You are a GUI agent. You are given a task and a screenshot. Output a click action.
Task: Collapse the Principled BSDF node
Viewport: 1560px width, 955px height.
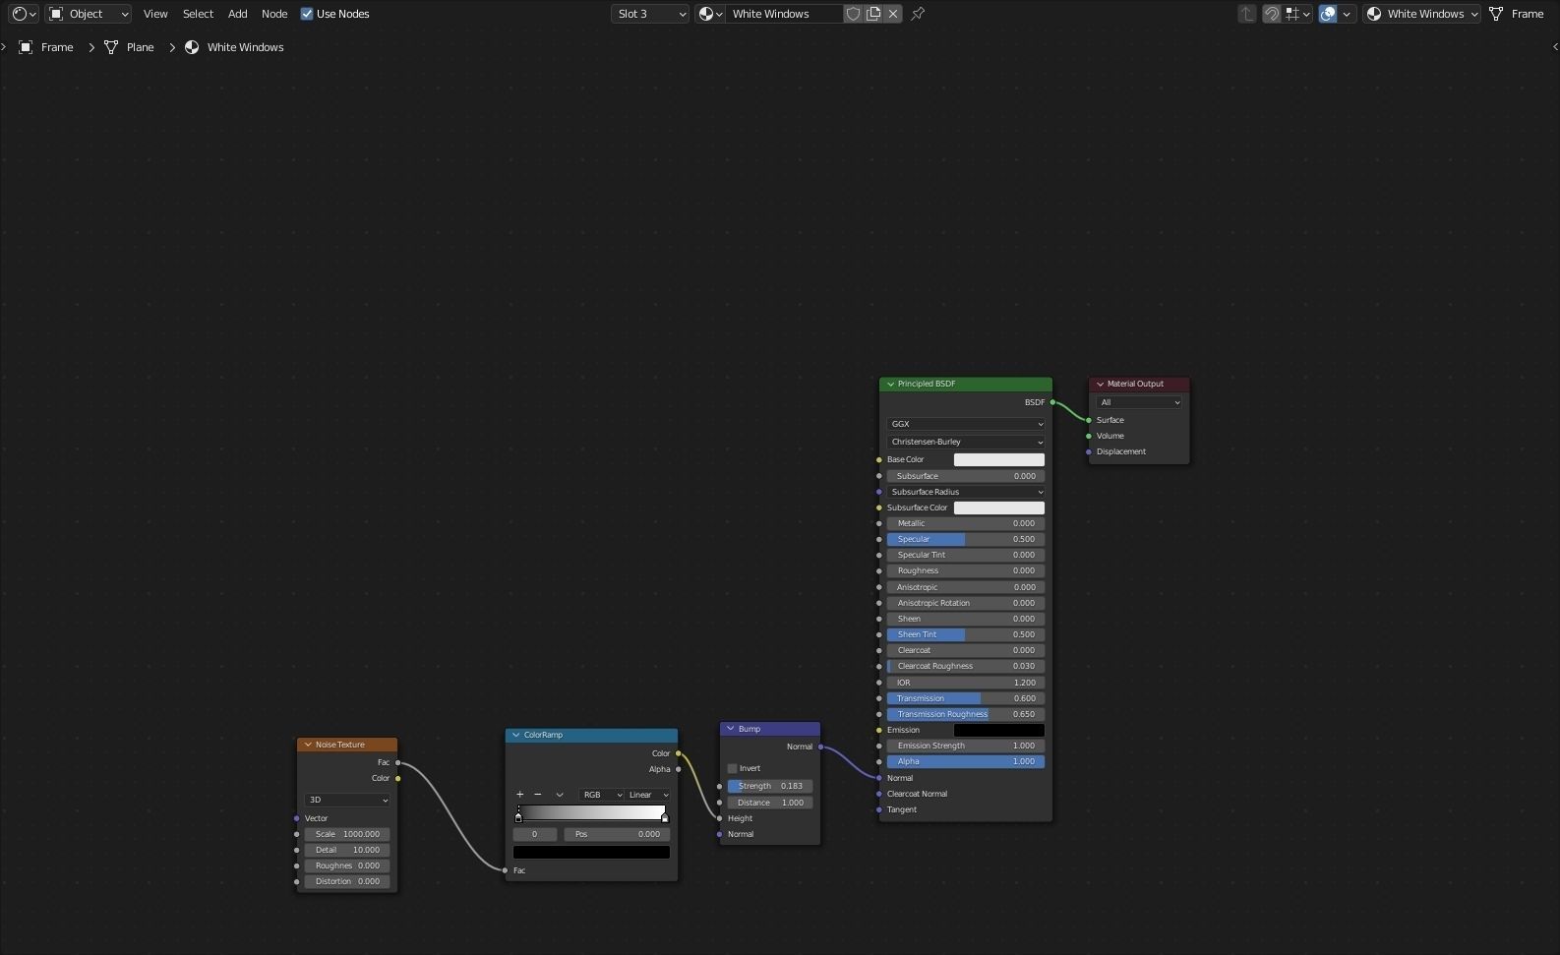(890, 384)
